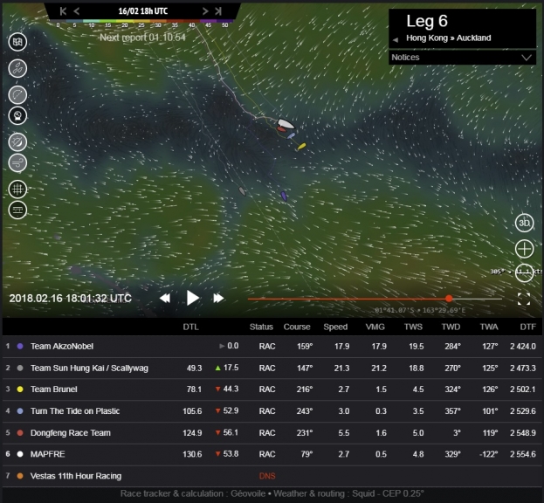Toggle the ruler measuring tool icon

pyautogui.click(x=17, y=210)
